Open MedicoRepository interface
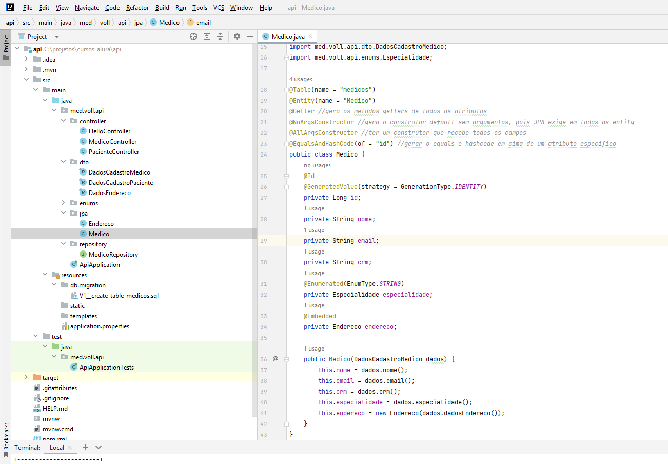Screen dimensions: 668x464 point(113,255)
